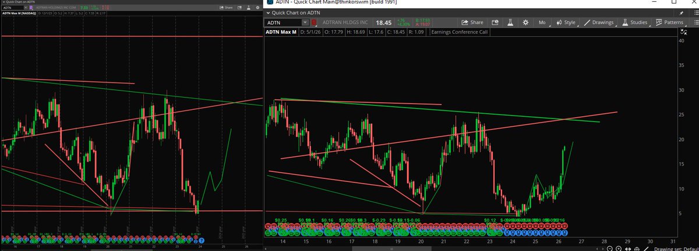Viewport: 699px width, 251px height.
Task: Click Share button in left chart window
Action: point(225,8)
